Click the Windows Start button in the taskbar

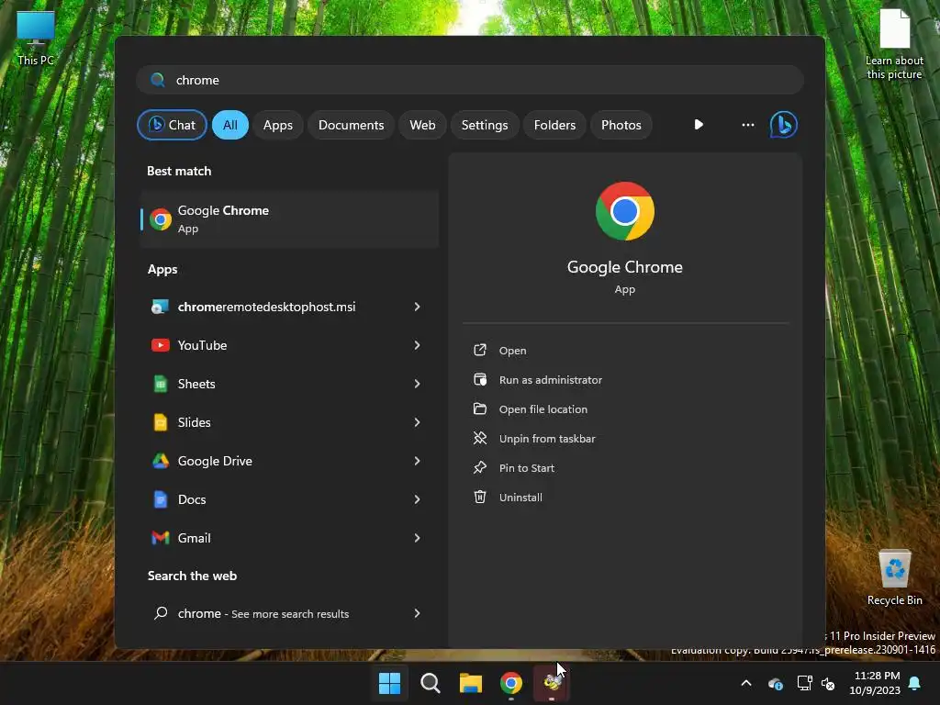(389, 683)
